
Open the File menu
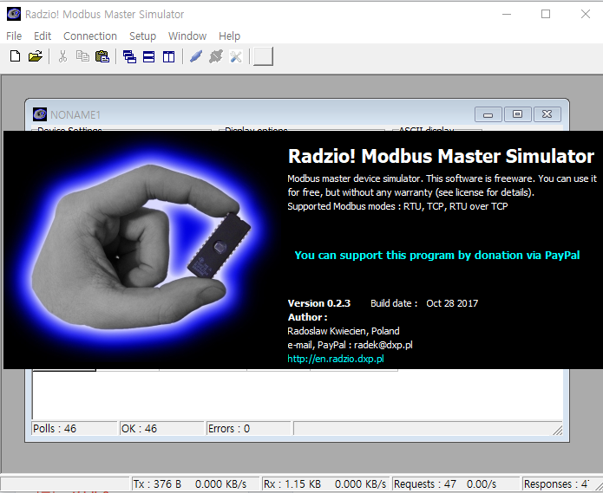click(14, 36)
